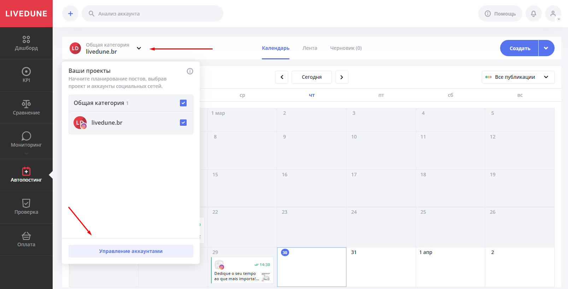This screenshot has width=568, height=289.
Task: Select calendar day 31
Action: (381, 267)
